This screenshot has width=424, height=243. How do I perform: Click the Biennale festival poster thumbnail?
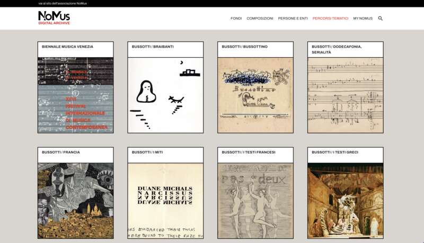76,95
